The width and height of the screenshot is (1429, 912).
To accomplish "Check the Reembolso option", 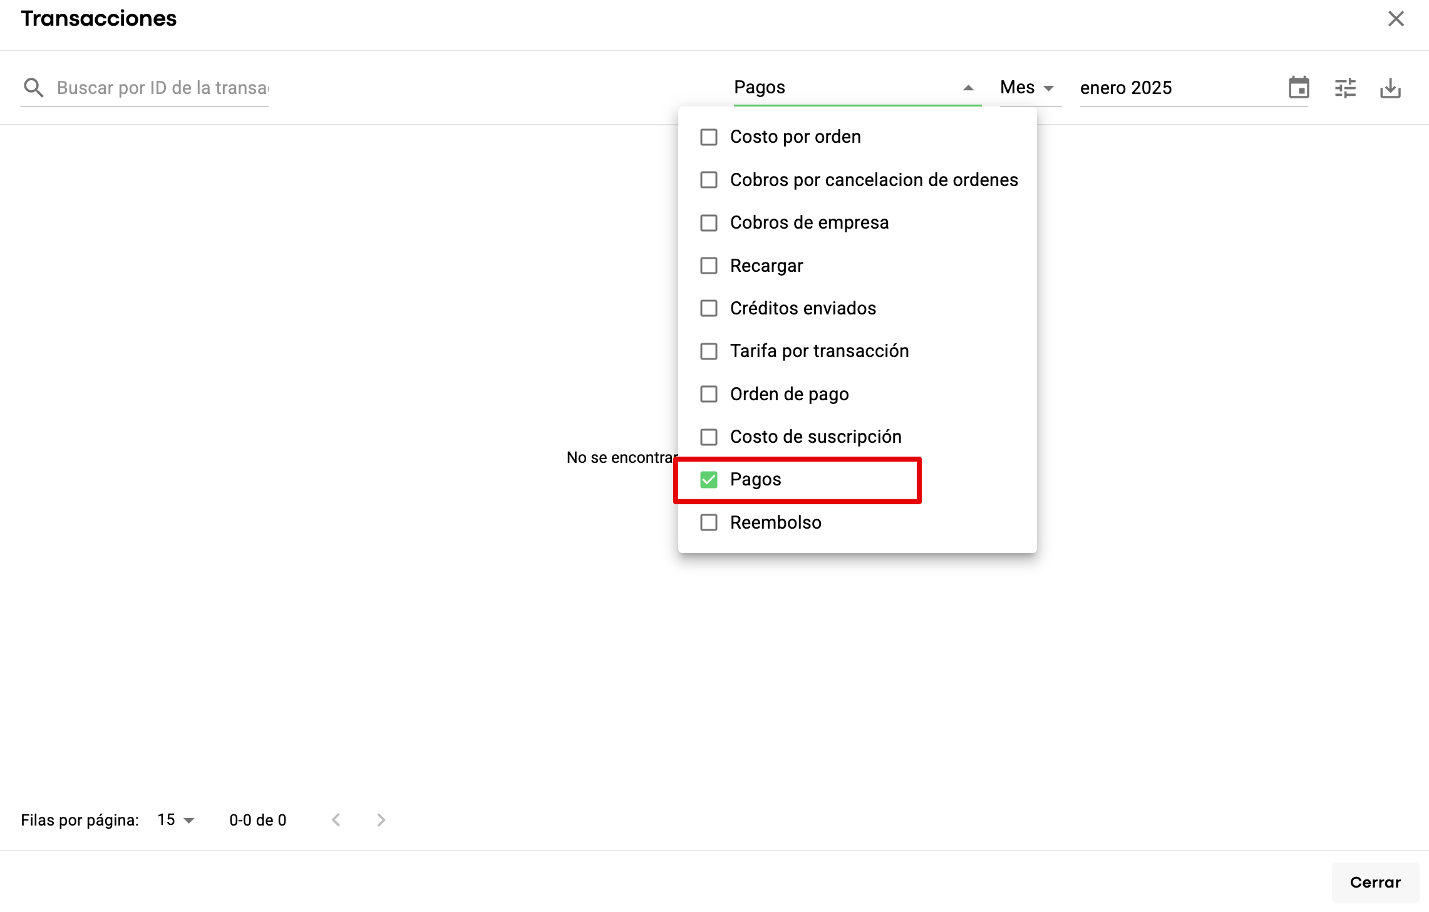I will [x=709, y=522].
